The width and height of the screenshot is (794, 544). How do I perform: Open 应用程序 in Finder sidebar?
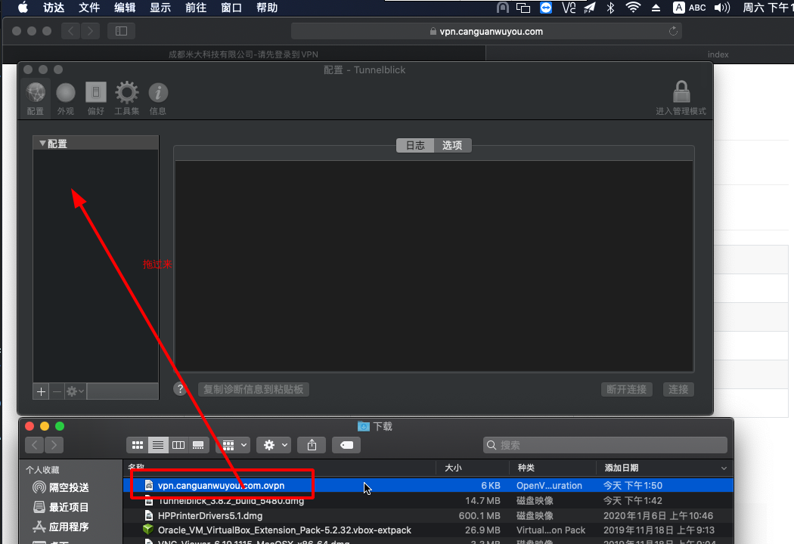60,527
